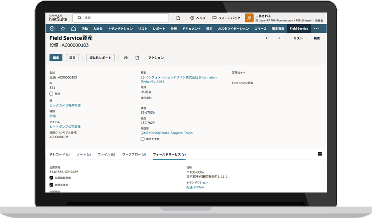Click the 収益性レポート button
Screen dimensions: 372x218
tap(100, 58)
